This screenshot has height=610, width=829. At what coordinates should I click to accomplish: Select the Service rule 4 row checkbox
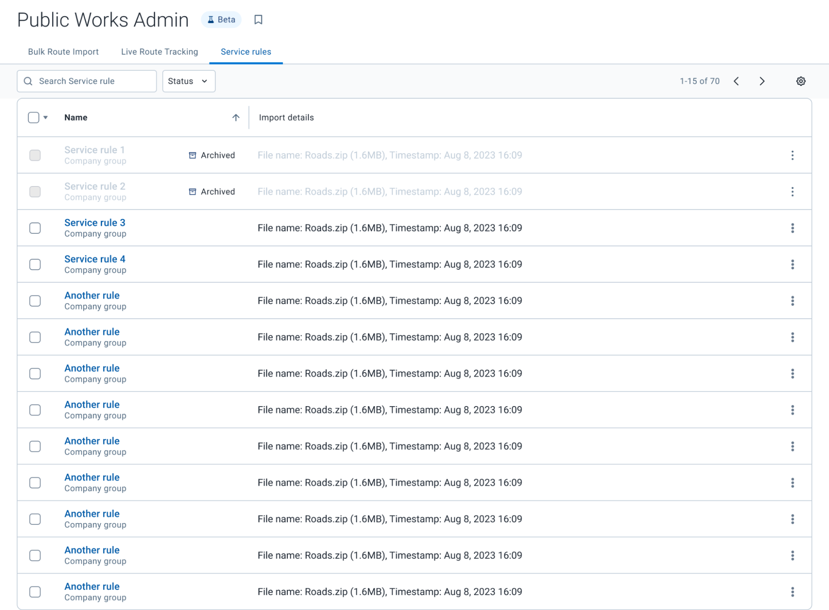(x=35, y=264)
